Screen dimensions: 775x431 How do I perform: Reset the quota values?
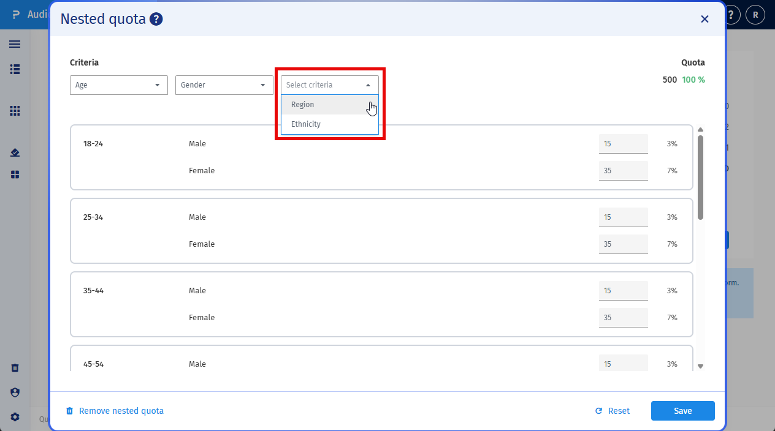pos(612,411)
